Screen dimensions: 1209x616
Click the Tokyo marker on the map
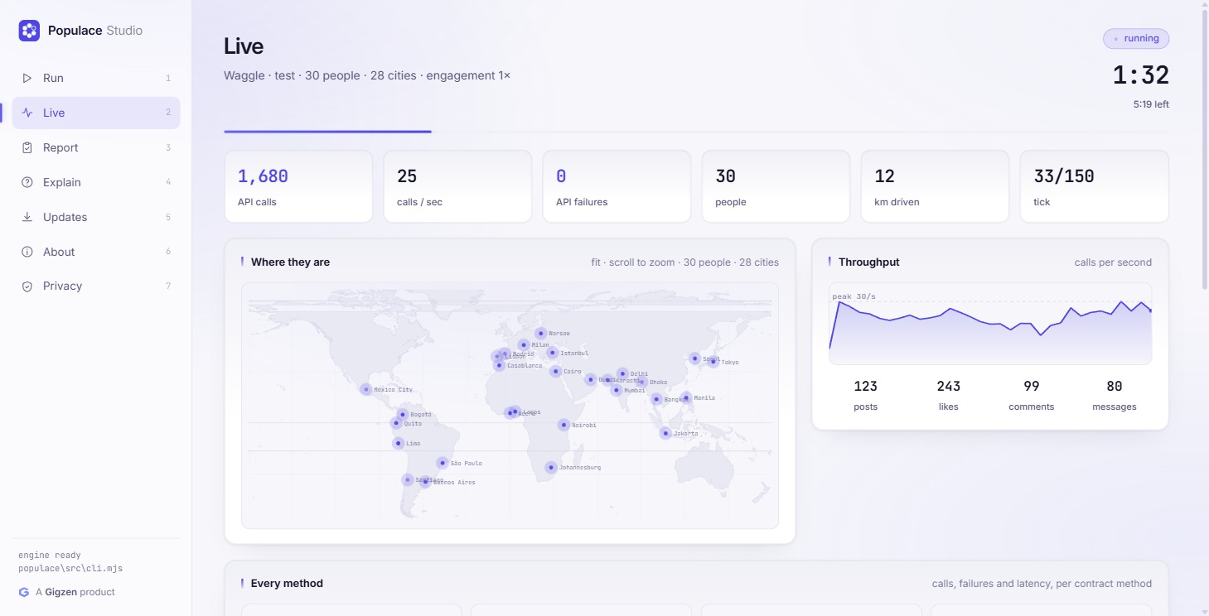coord(713,362)
